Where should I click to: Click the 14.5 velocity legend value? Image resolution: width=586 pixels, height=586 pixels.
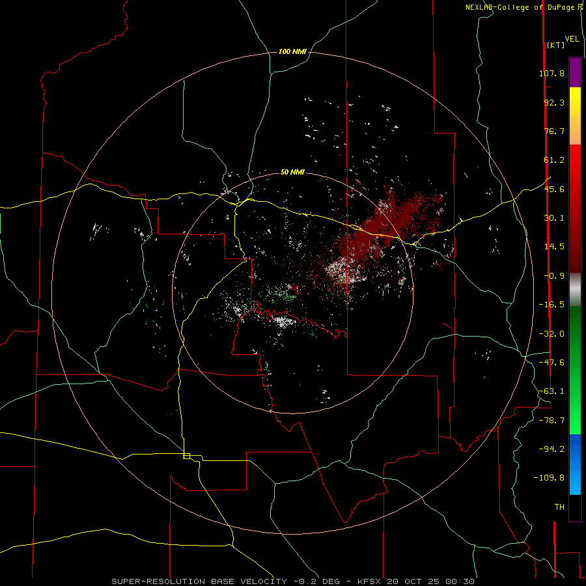(x=554, y=247)
